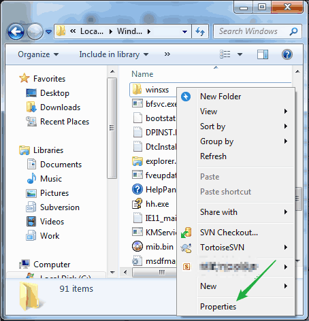Open the Sort by submenu
The image size is (309, 321).
pos(235,126)
